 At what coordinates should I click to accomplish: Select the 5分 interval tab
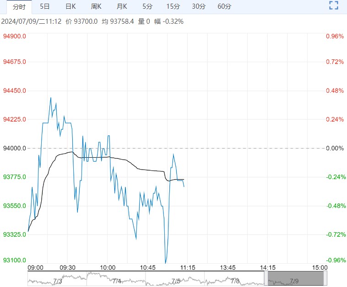147,6
